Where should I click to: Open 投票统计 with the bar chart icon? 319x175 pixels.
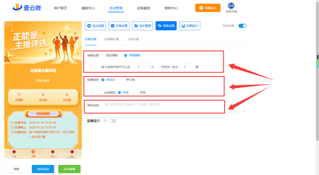pyautogui.click(x=190, y=26)
